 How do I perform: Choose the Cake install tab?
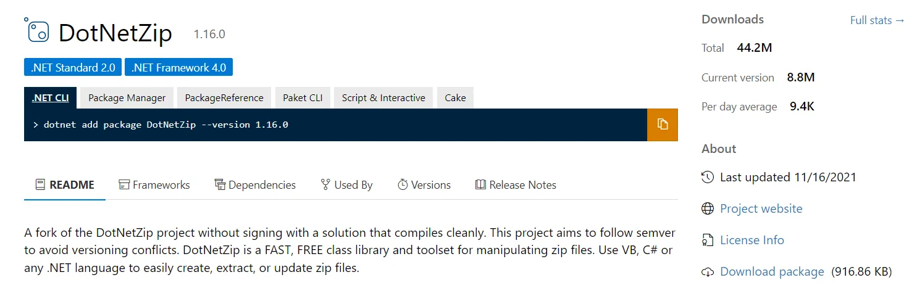(455, 98)
